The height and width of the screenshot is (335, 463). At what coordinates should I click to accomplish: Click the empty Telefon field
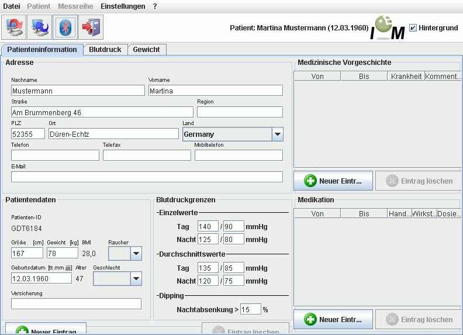pos(55,156)
